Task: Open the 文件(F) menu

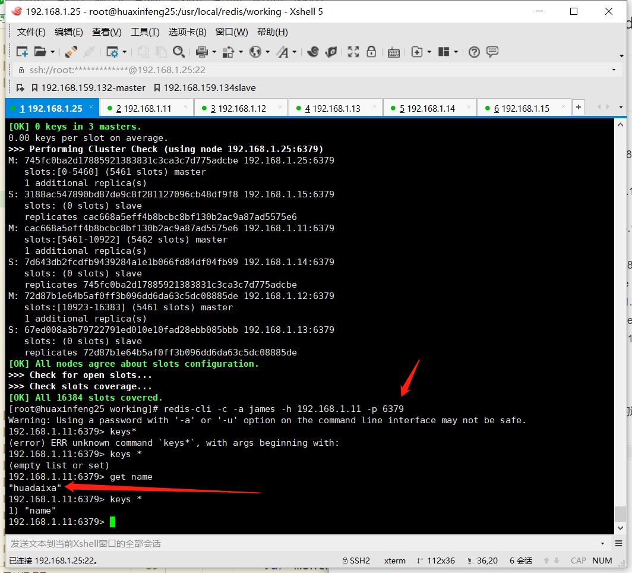Action: [31, 32]
